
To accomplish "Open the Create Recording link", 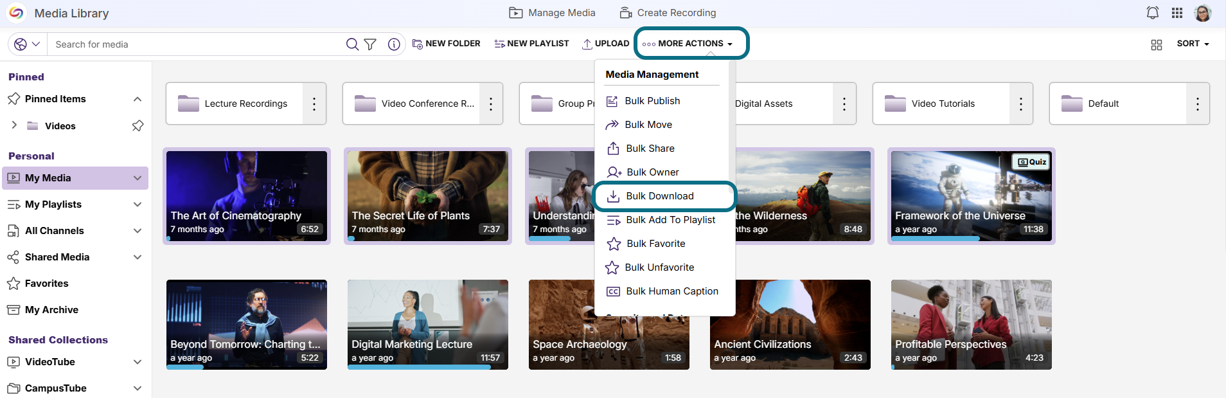I will tap(668, 13).
